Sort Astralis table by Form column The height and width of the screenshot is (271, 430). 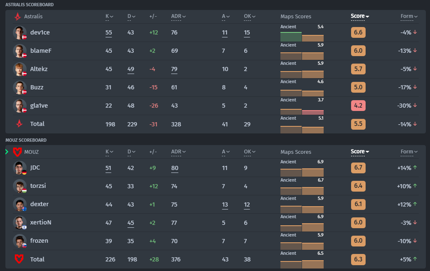coord(409,17)
